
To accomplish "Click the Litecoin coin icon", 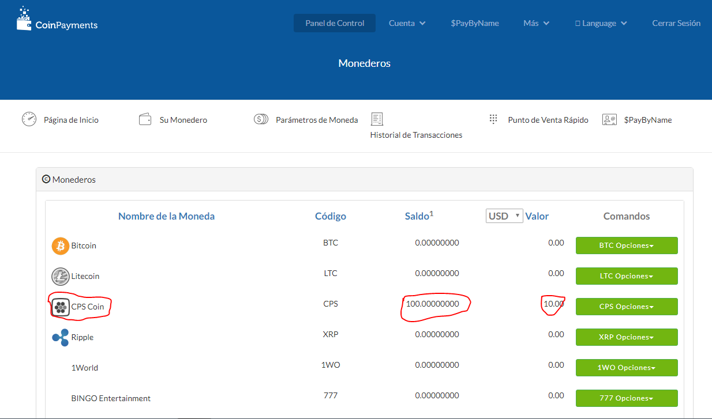I will pos(61,277).
